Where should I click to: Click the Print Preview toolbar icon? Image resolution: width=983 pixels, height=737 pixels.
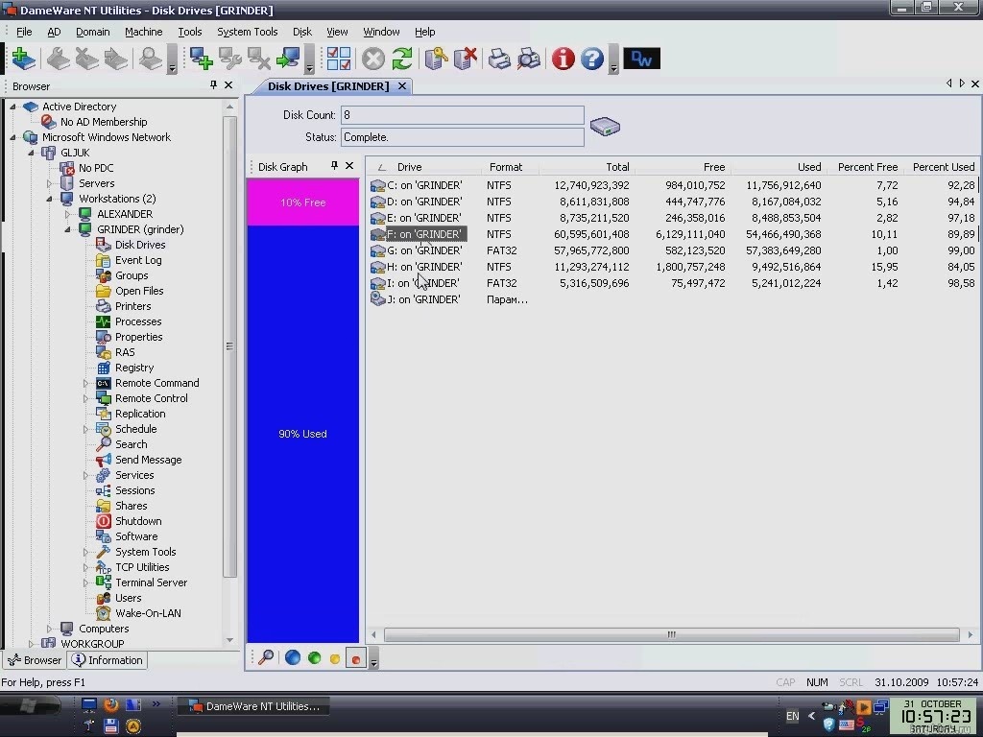(x=529, y=59)
